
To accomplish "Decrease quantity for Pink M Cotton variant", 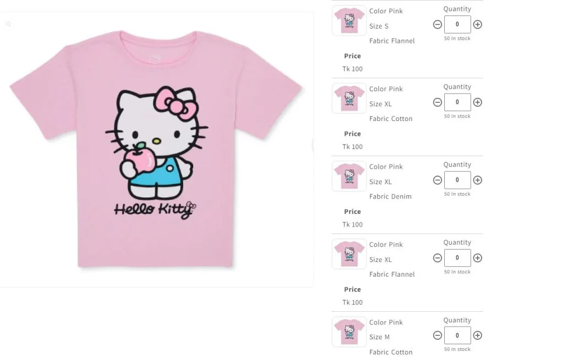I will point(437,335).
